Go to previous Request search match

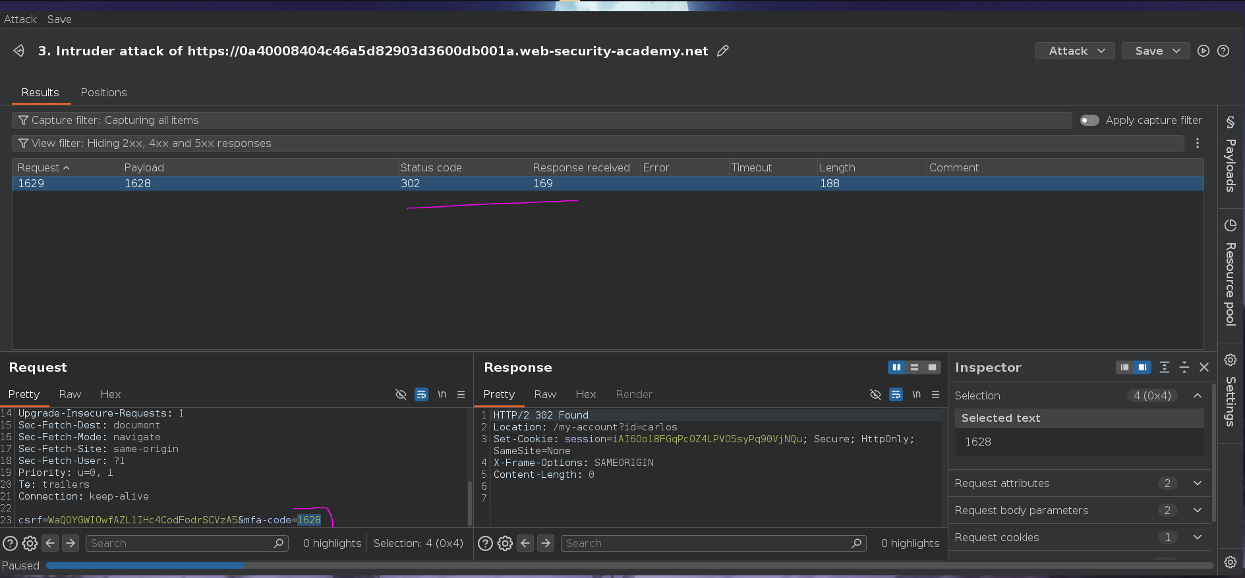tap(50, 543)
